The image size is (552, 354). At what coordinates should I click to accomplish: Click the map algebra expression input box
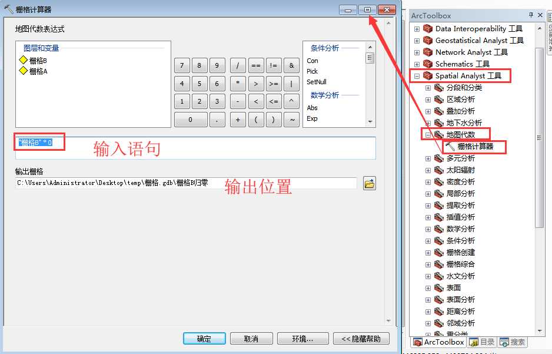point(195,148)
